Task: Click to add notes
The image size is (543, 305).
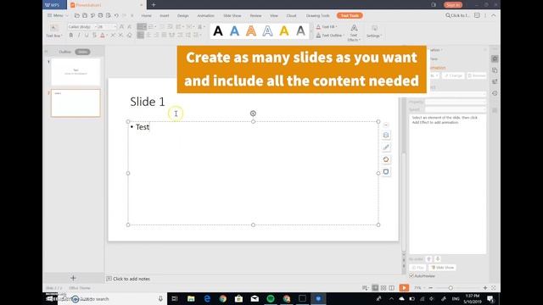Action: (x=132, y=279)
